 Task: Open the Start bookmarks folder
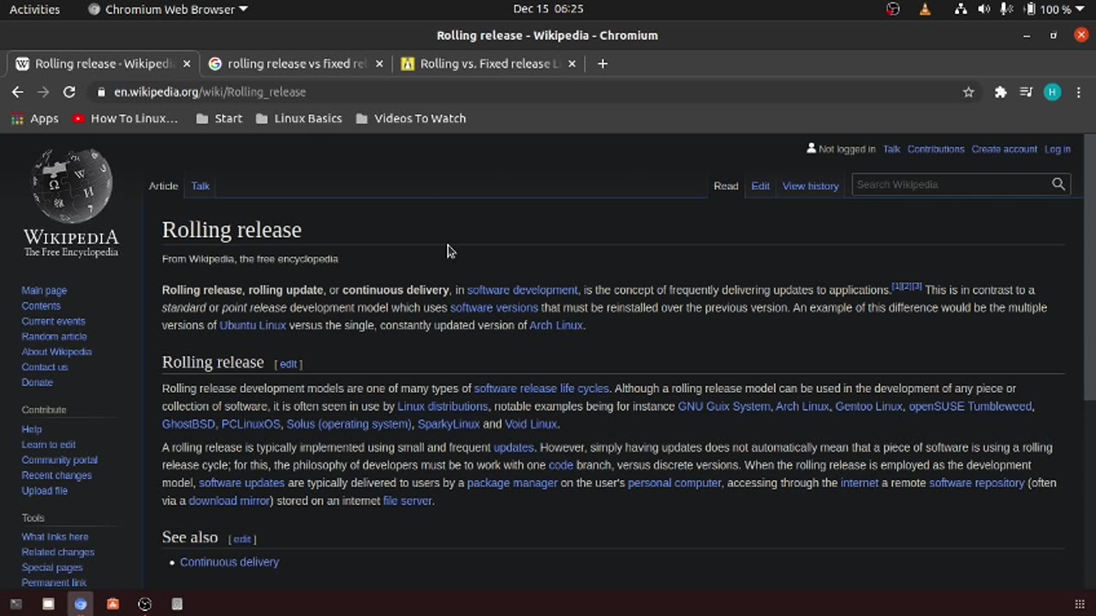(219, 118)
